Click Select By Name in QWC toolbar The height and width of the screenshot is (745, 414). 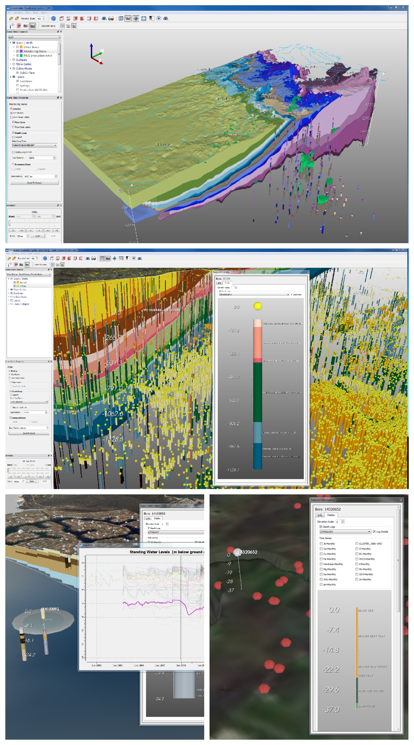(x=48, y=26)
